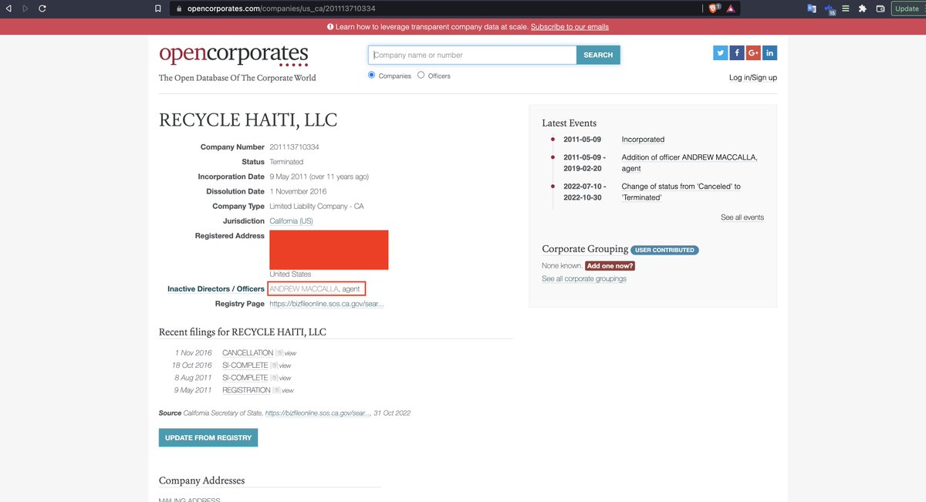Click the address bar URL
926x502 pixels.
(282, 8)
